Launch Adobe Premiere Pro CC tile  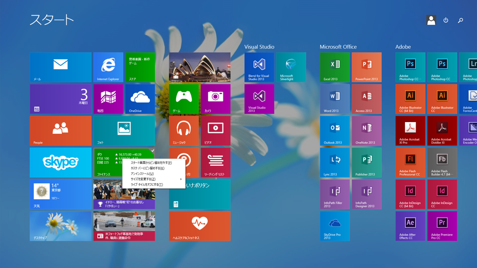click(x=442, y=226)
